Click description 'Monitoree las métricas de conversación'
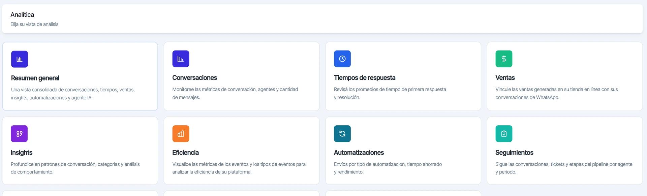 pos(235,93)
